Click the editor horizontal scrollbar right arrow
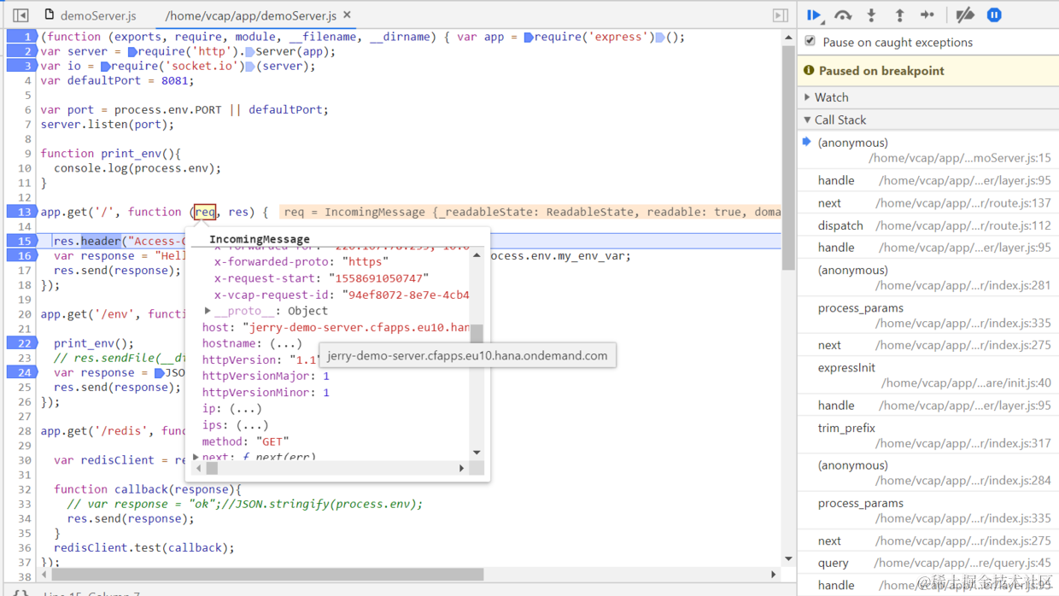 click(774, 575)
